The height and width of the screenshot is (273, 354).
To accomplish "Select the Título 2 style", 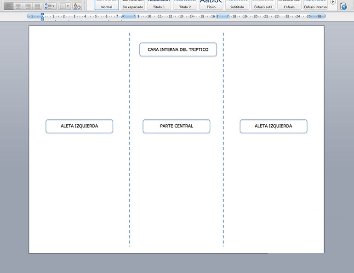I will (x=185, y=5).
